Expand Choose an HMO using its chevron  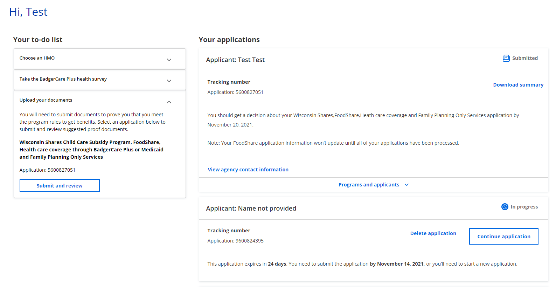(x=169, y=60)
